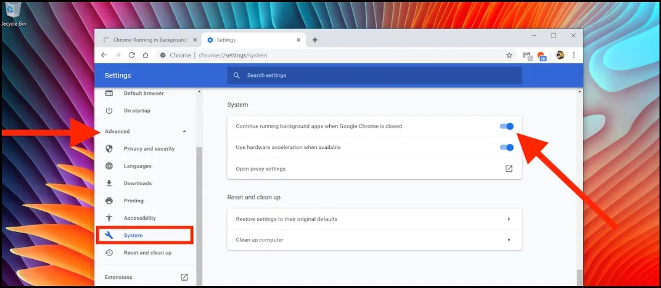Image resolution: width=661 pixels, height=288 pixels.
Task: Focus the Search settings field
Action: (374, 75)
